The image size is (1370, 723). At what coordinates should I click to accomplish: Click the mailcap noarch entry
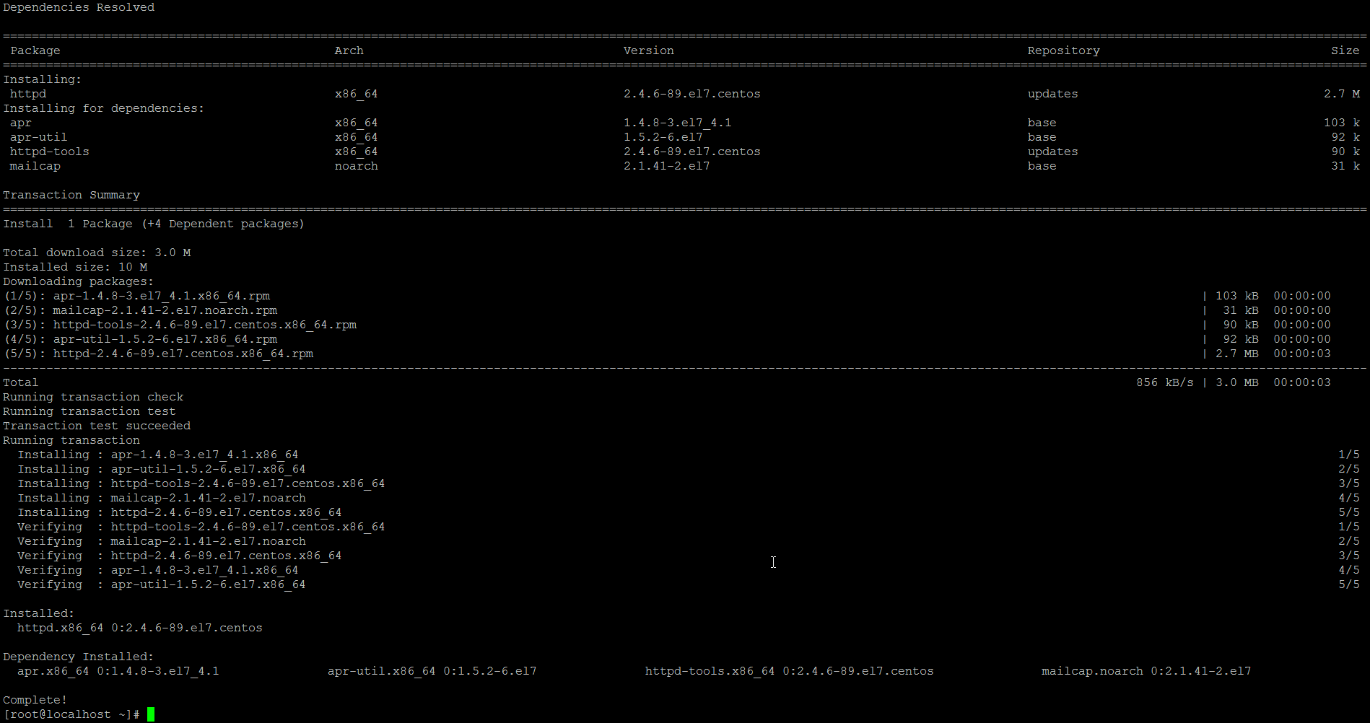[35, 166]
